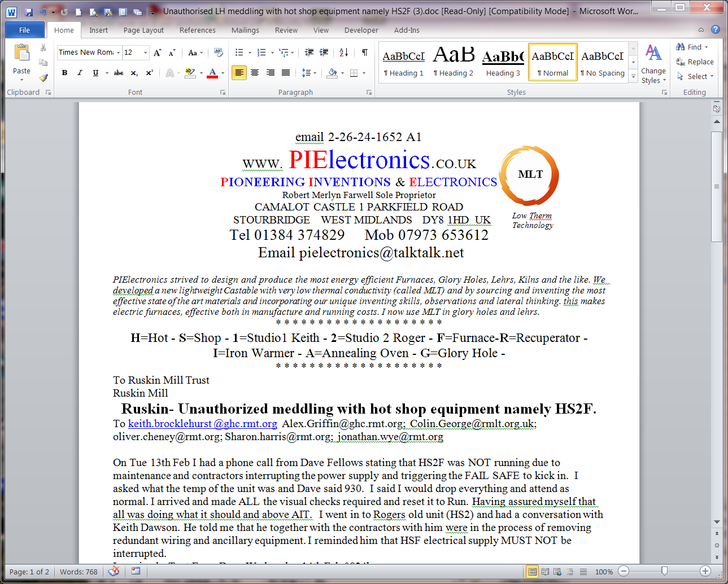Open the Change Styles menu

653,64
